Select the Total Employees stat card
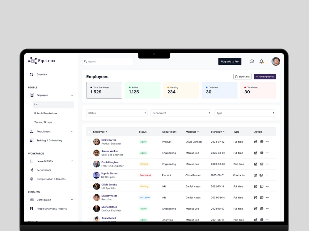309x231 pixels. click(104, 90)
